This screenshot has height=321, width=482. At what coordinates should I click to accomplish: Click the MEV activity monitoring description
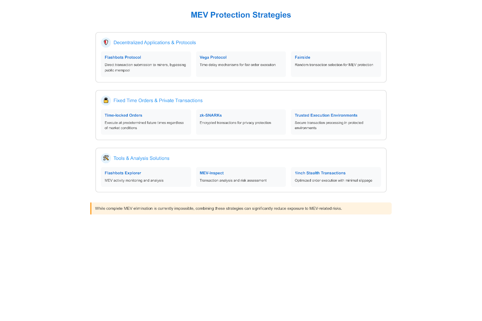[134, 181]
